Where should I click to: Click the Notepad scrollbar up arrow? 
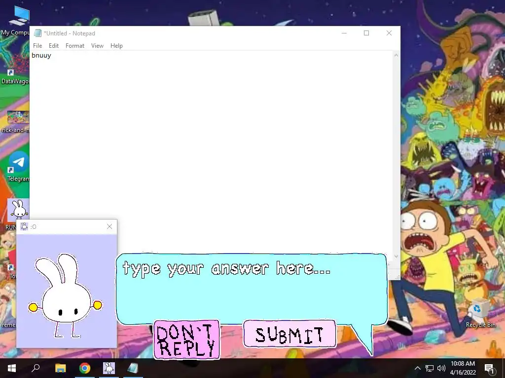click(x=396, y=55)
